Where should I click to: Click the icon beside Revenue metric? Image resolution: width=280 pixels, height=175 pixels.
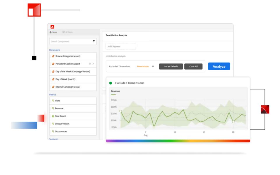click(53, 108)
